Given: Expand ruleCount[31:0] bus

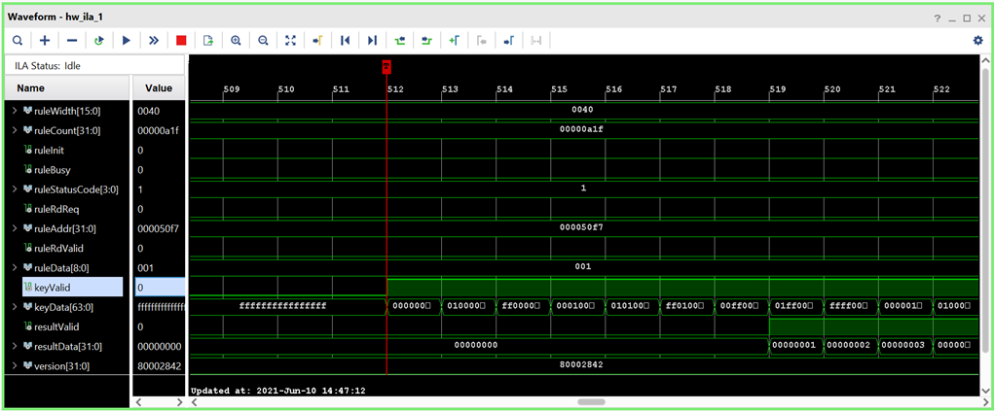Looking at the screenshot, I should pyautogui.click(x=15, y=131).
